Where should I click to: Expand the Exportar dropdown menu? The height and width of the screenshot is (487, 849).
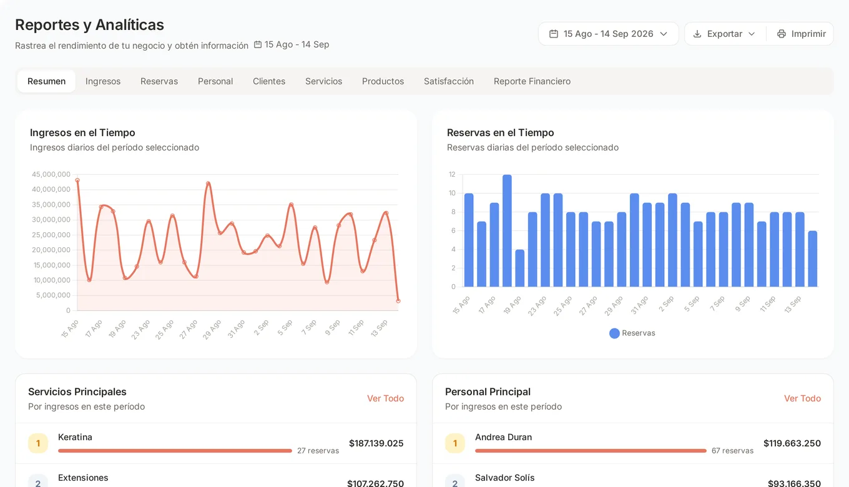(x=725, y=34)
